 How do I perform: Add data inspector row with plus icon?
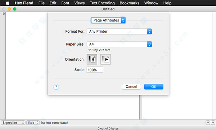pos(213,122)
